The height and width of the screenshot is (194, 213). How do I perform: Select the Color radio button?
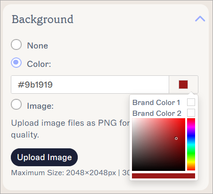coord(16,63)
